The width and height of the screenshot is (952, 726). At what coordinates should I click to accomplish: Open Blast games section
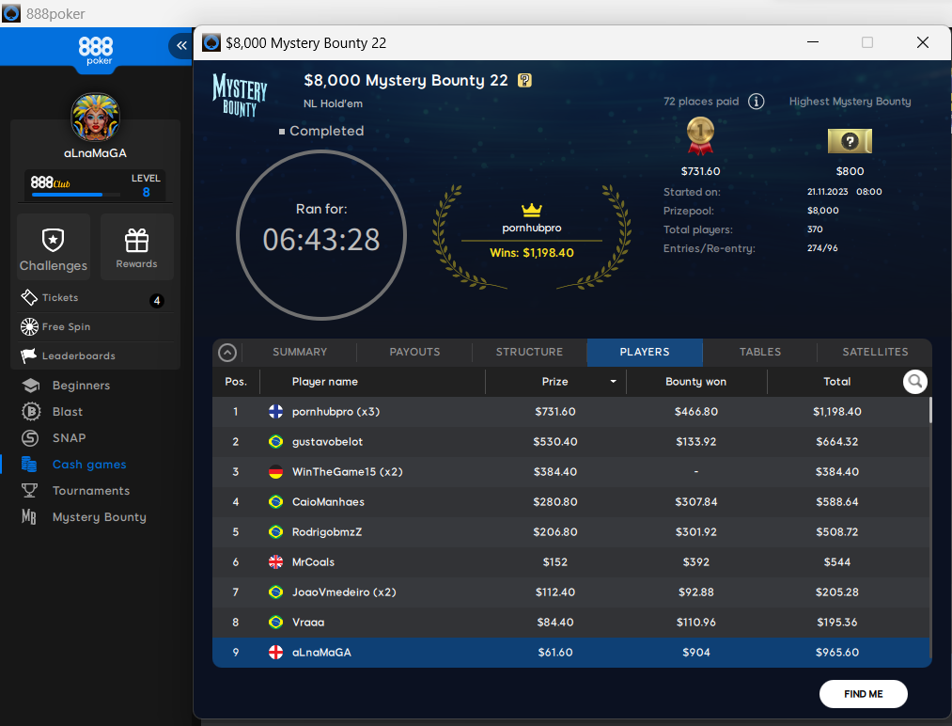coord(53,412)
